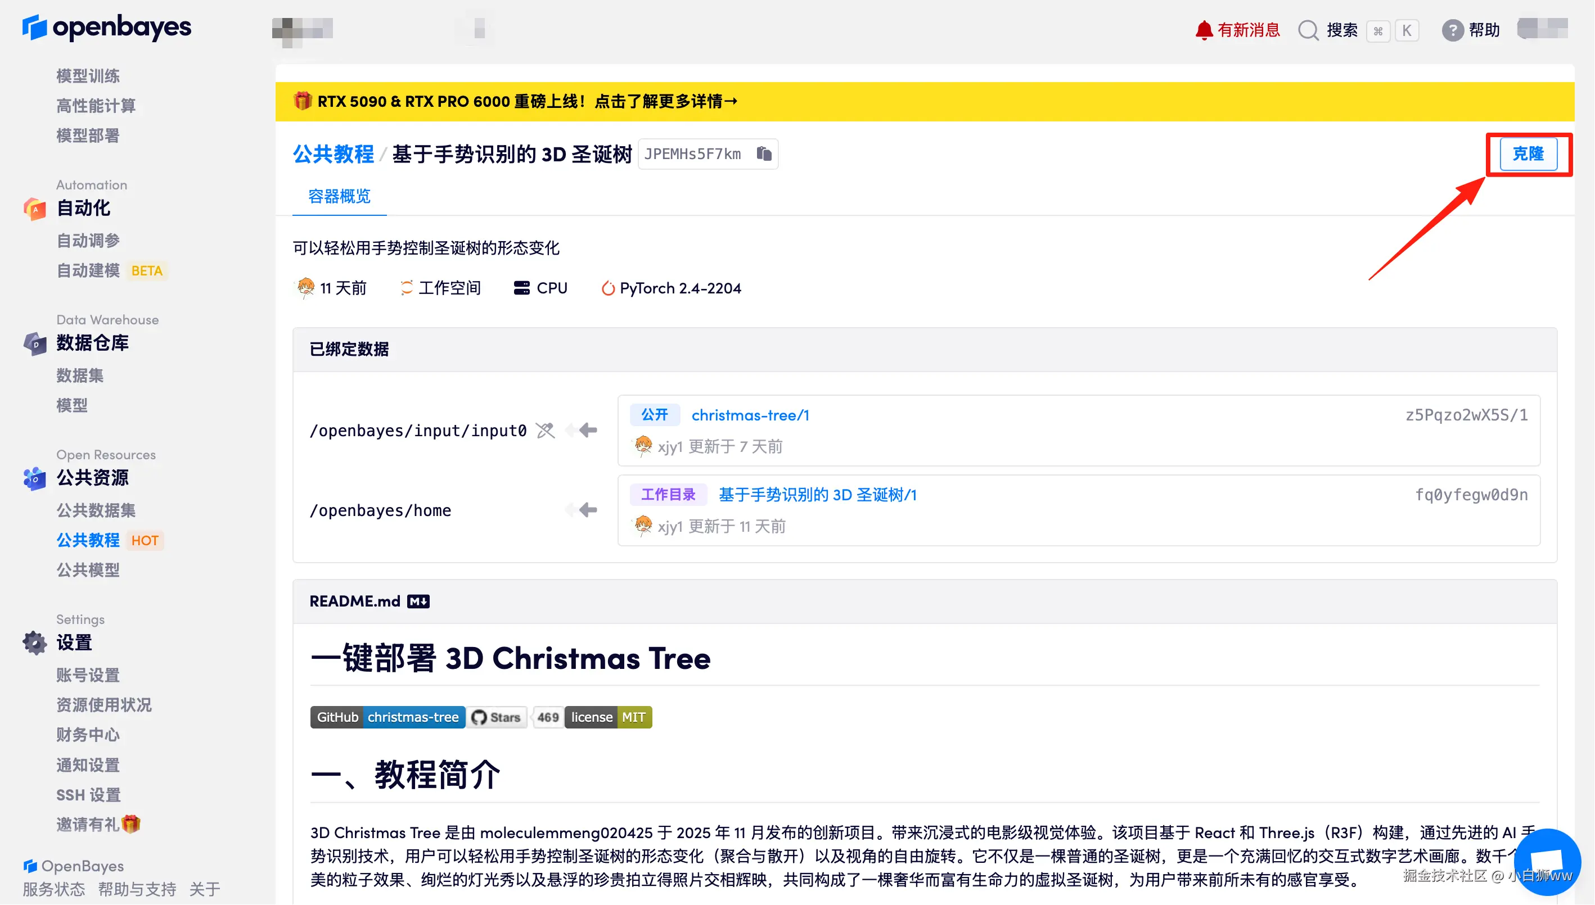Open 基于手势识别的 3D 圣诞树/1 workdir link
1595x905 pixels.
click(x=817, y=495)
